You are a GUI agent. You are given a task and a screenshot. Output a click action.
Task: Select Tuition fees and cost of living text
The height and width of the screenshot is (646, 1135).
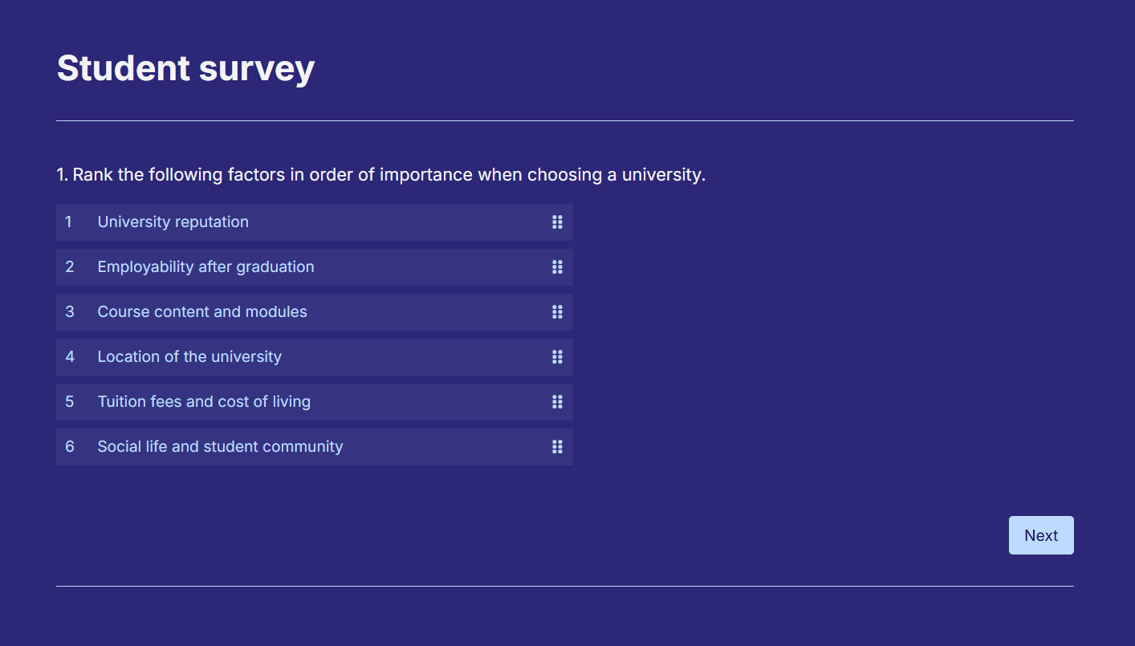click(x=204, y=402)
